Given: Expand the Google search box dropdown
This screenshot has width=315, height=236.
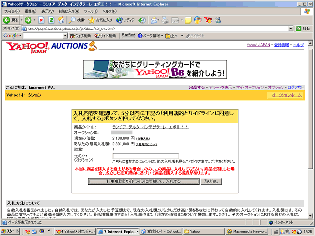Looking at the screenshot, I should [65, 36].
